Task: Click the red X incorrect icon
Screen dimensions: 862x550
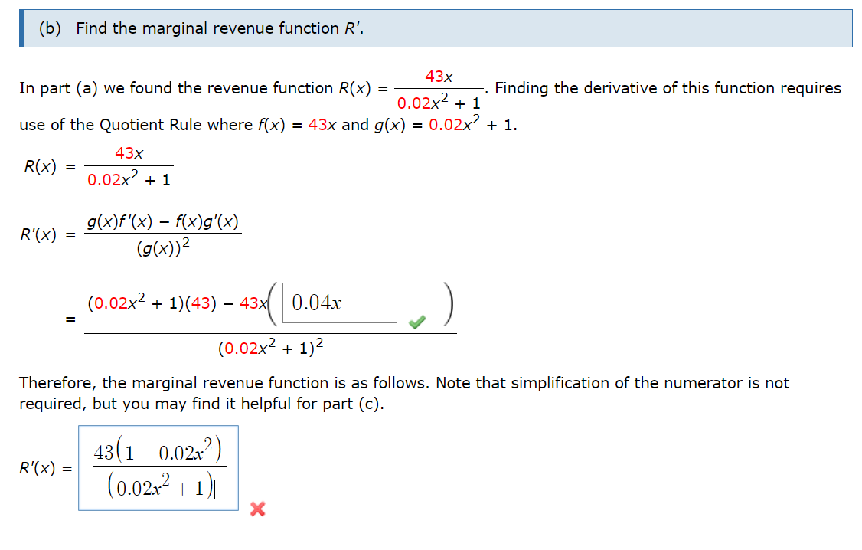Action: pos(257,509)
